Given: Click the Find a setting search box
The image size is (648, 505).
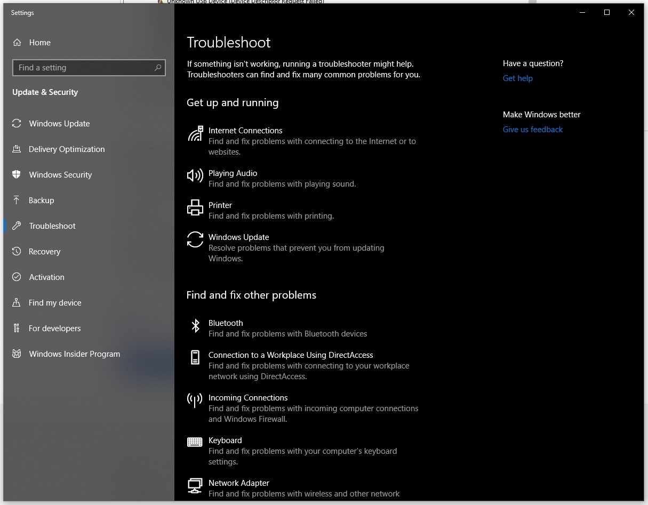Looking at the screenshot, I should pos(89,68).
